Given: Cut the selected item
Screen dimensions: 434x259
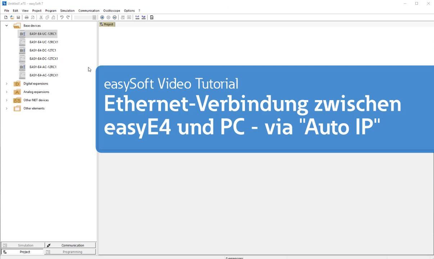Looking at the screenshot, I should click(x=41, y=17).
